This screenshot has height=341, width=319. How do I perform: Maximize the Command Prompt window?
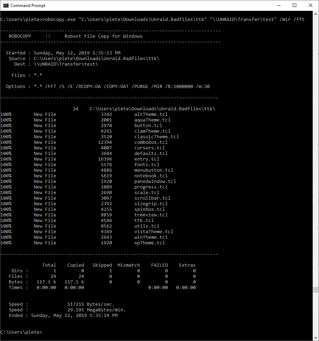point(295,6)
